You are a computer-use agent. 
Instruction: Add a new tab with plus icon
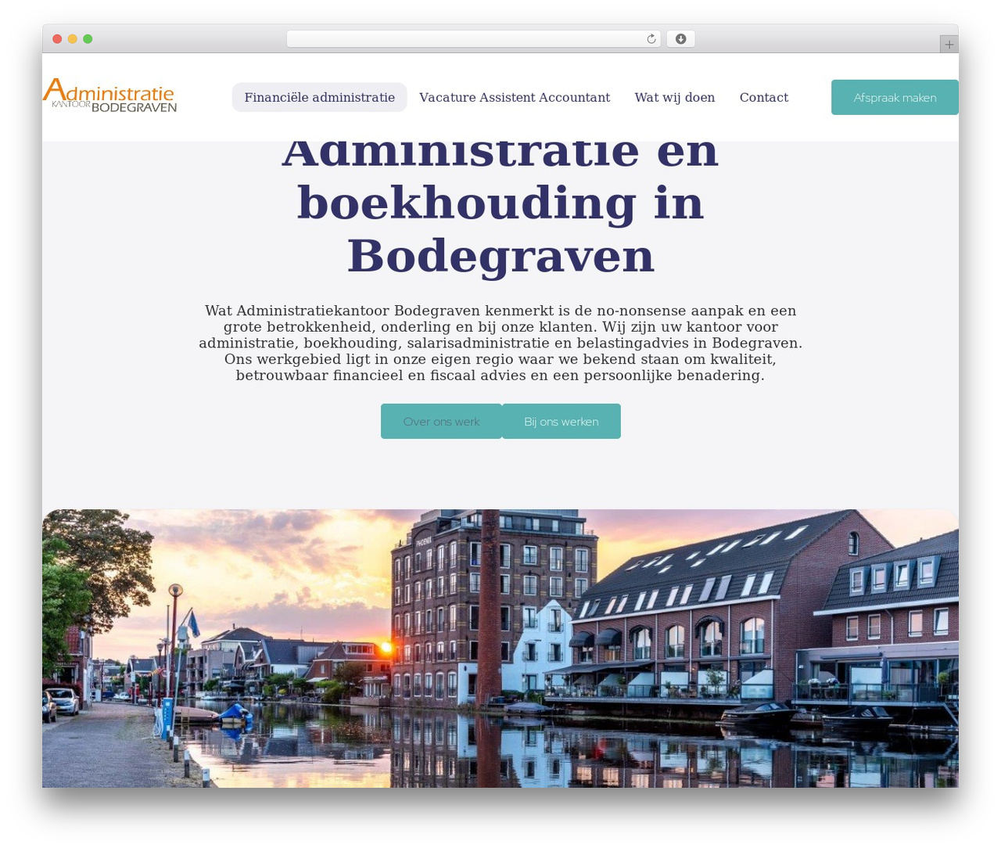click(949, 45)
